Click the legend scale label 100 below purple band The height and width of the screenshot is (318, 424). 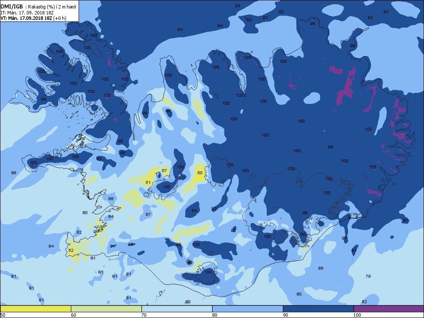357,315
